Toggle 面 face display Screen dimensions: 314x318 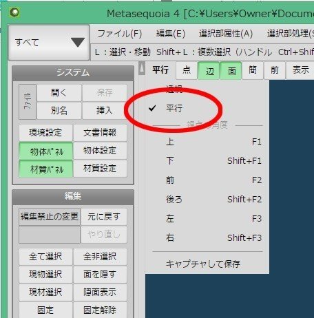pos(231,71)
